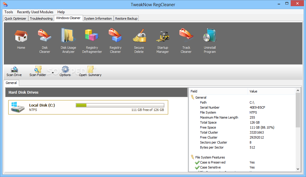The height and width of the screenshot is (177, 306).
Task: Select the Free Cluster row
Action: click(242, 137)
